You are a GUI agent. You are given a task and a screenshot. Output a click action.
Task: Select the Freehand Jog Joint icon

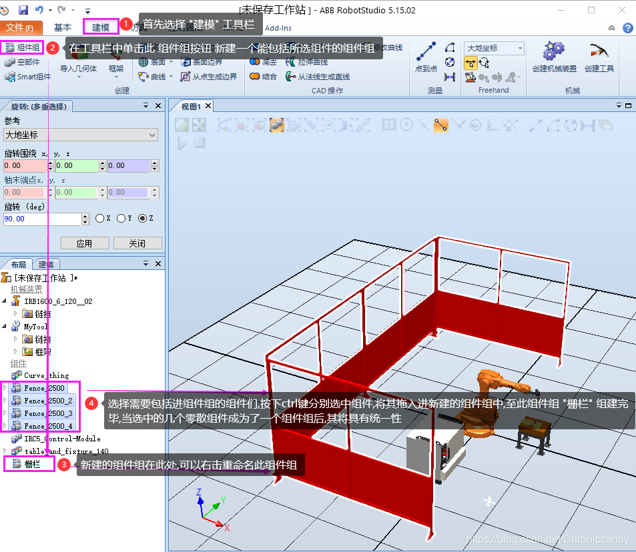pyautogui.click(x=470, y=77)
